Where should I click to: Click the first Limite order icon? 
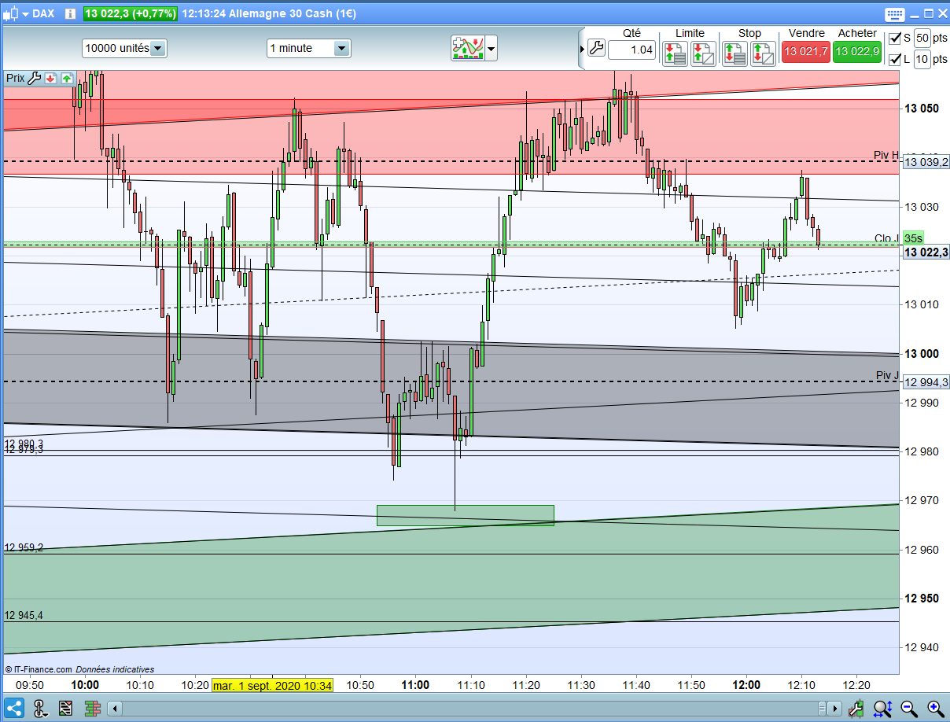[676, 53]
